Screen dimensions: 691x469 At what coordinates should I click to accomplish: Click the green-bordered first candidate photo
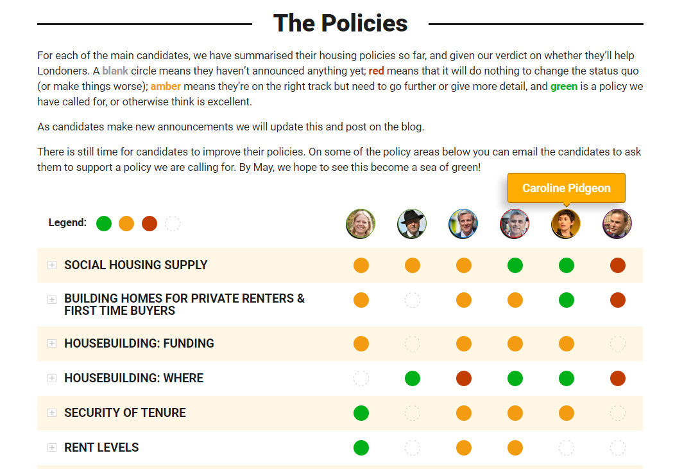point(361,224)
